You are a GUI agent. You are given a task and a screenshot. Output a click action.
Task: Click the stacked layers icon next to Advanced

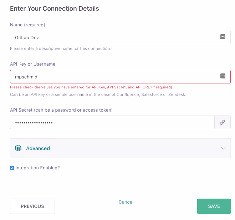coord(18,148)
